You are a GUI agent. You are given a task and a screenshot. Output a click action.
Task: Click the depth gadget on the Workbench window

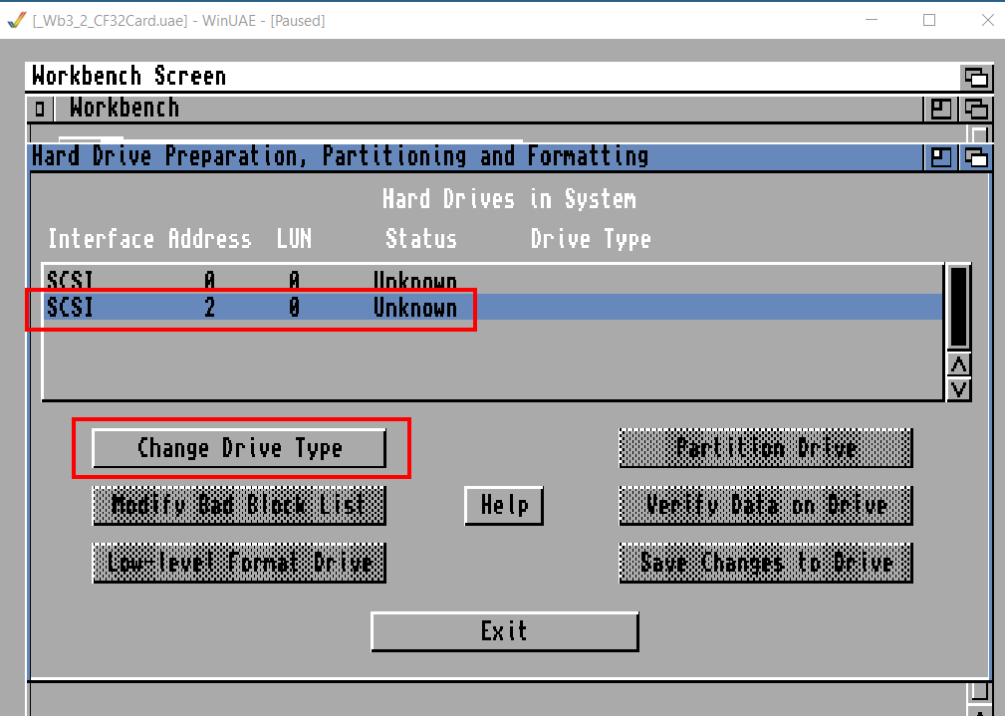pyautogui.click(x=977, y=109)
